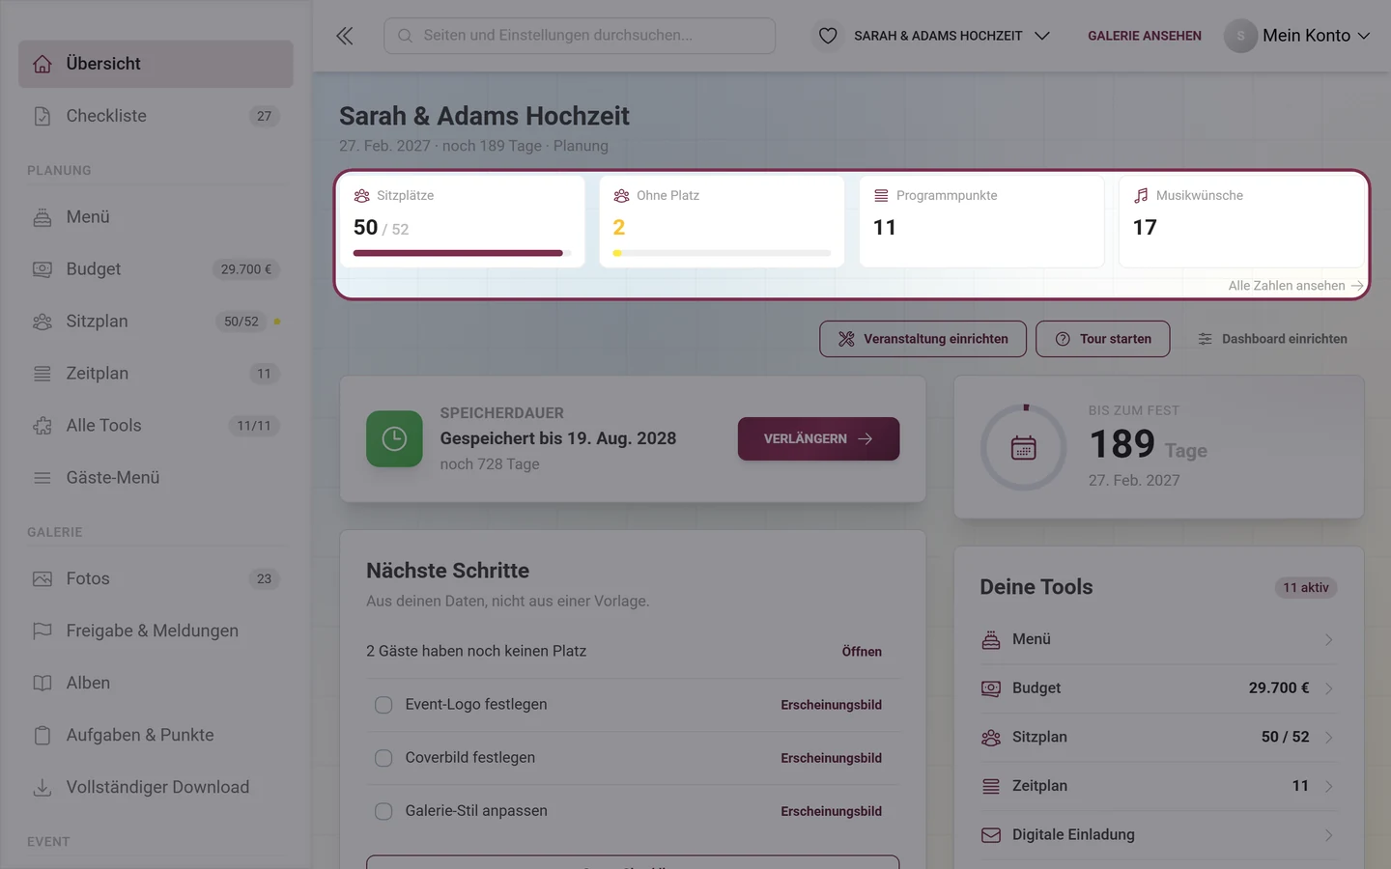The image size is (1391, 869).
Task: Click Erscheinungsbild link for Event-Logo festlegen
Action: [831, 705]
